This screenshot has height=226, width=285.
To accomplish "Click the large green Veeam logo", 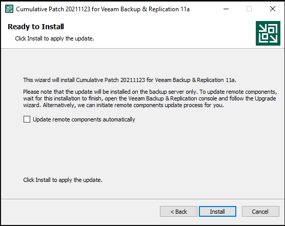I will click(268, 33).
